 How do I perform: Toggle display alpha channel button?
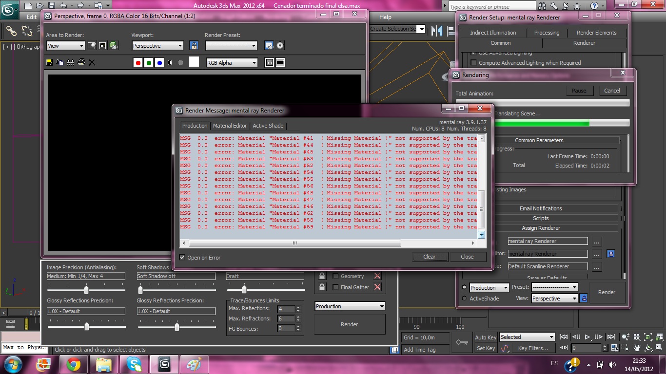coord(170,63)
